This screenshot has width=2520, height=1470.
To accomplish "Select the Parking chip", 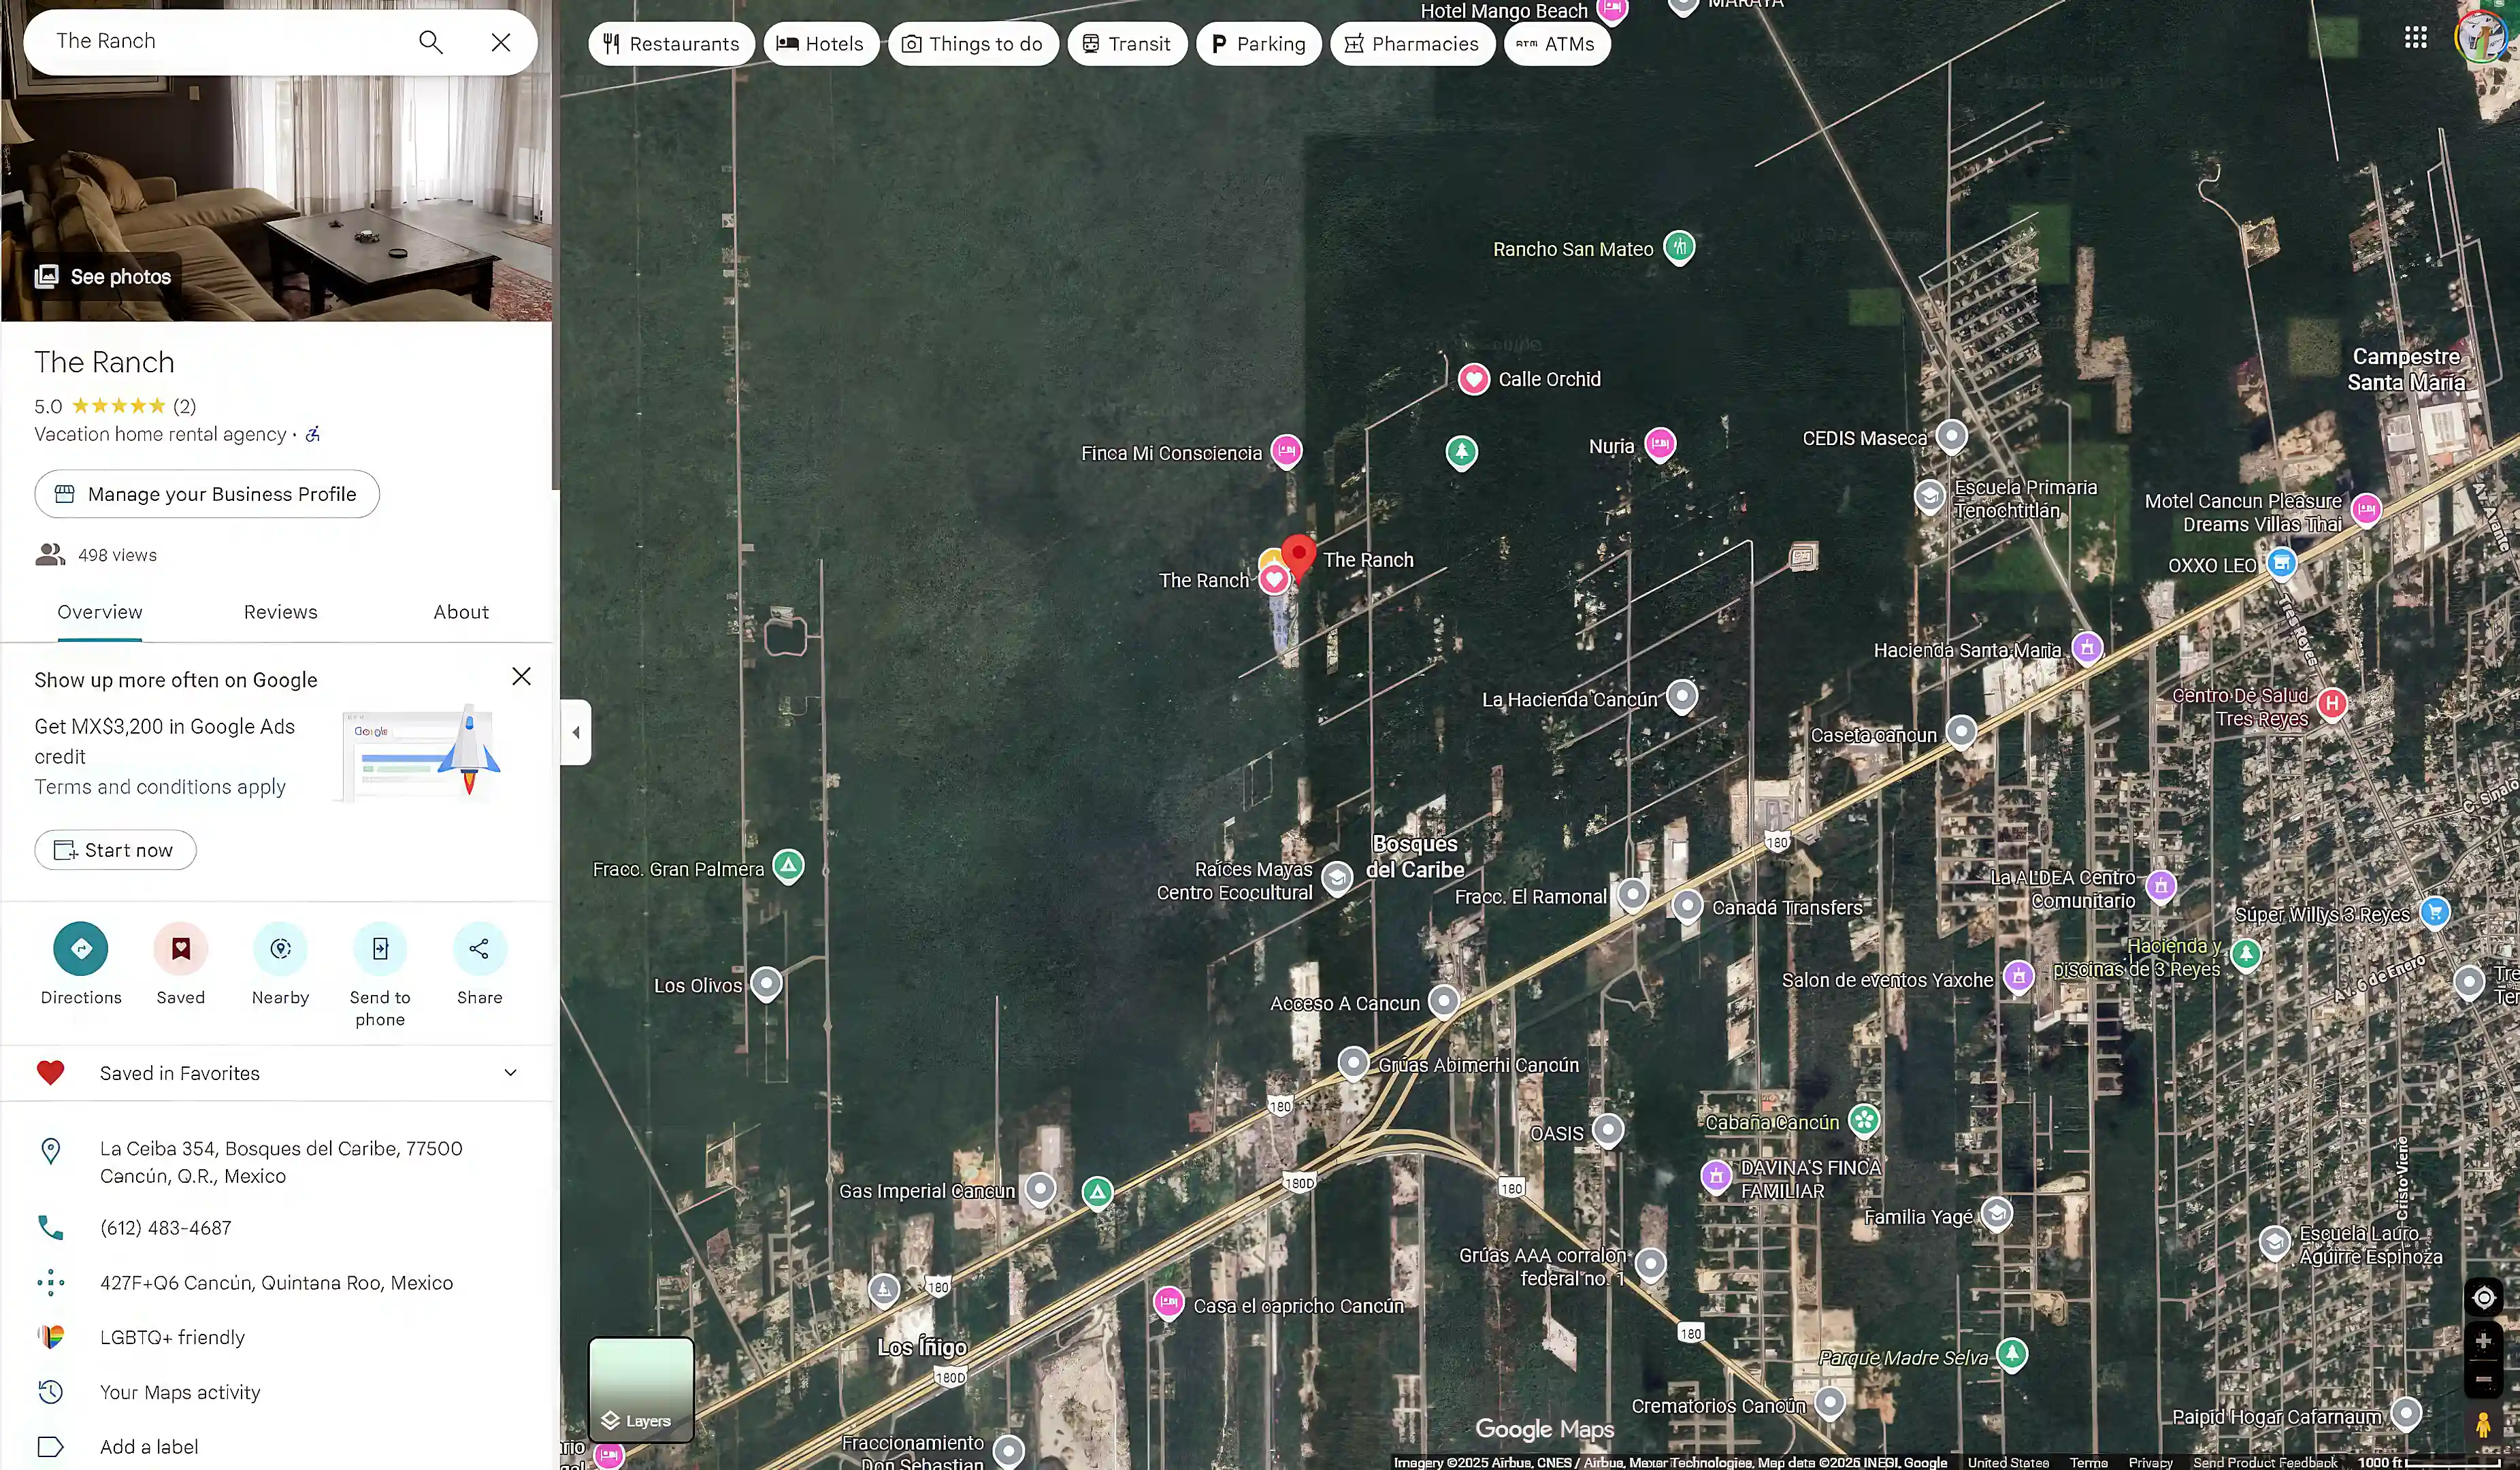I will [x=1259, y=44].
